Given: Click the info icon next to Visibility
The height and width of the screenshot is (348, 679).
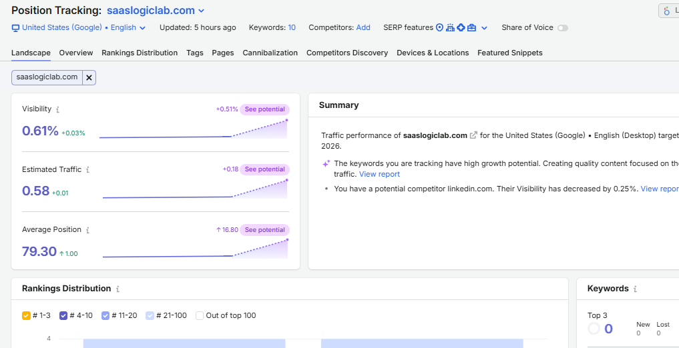Looking at the screenshot, I should coord(57,109).
